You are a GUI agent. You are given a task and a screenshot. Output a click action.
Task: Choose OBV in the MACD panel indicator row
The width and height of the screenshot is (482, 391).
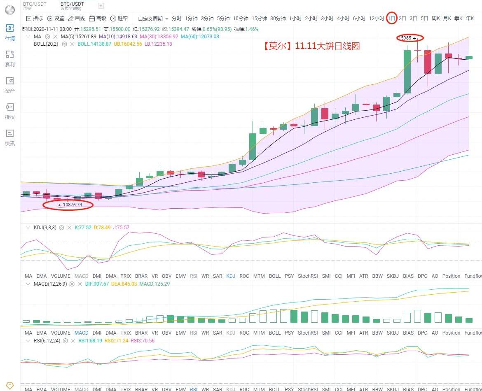pos(166,333)
